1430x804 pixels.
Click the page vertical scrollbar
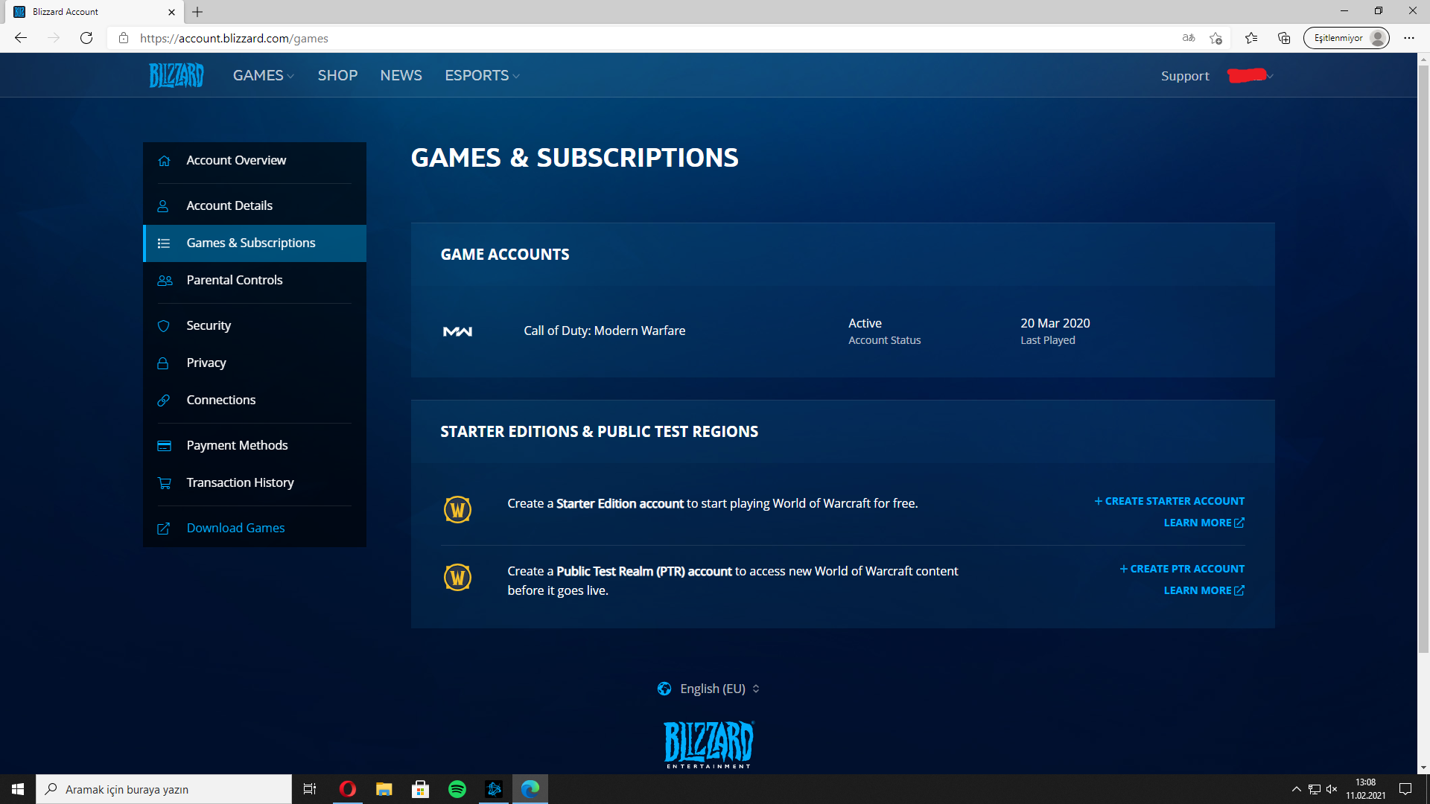[x=1423, y=360]
